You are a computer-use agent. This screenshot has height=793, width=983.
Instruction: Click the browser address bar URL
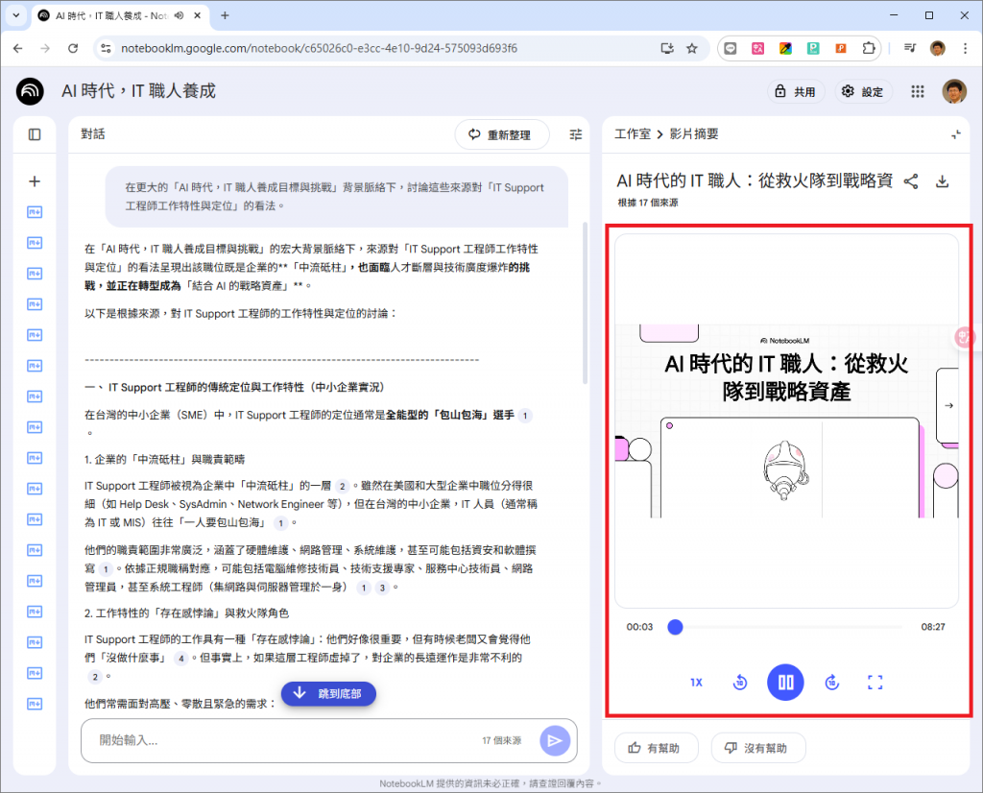coord(319,48)
